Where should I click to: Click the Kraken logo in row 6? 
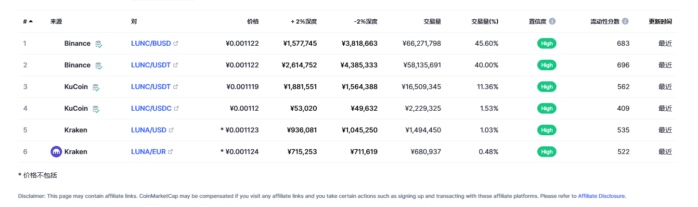56,152
